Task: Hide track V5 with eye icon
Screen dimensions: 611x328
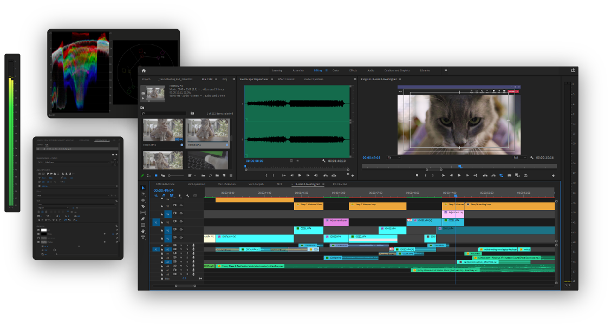Action: coord(181,205)
